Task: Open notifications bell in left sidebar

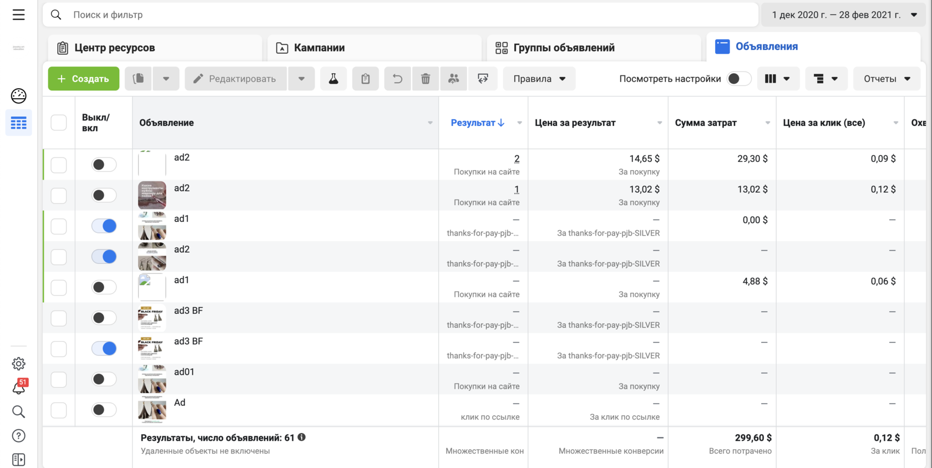Action: (19, 388)
